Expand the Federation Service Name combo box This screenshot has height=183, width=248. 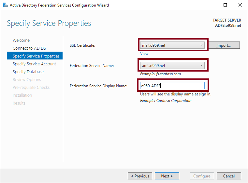pos(172,65)
